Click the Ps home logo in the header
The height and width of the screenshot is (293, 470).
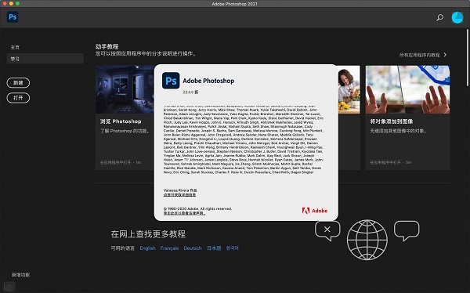(13, 17)
